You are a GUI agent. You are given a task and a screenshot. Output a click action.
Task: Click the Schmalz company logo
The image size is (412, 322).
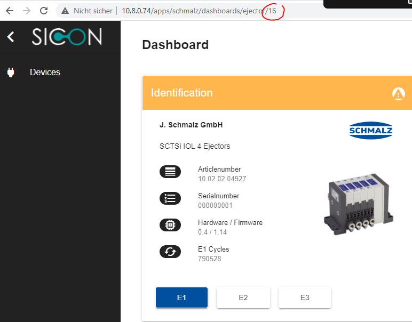point(371,130)
